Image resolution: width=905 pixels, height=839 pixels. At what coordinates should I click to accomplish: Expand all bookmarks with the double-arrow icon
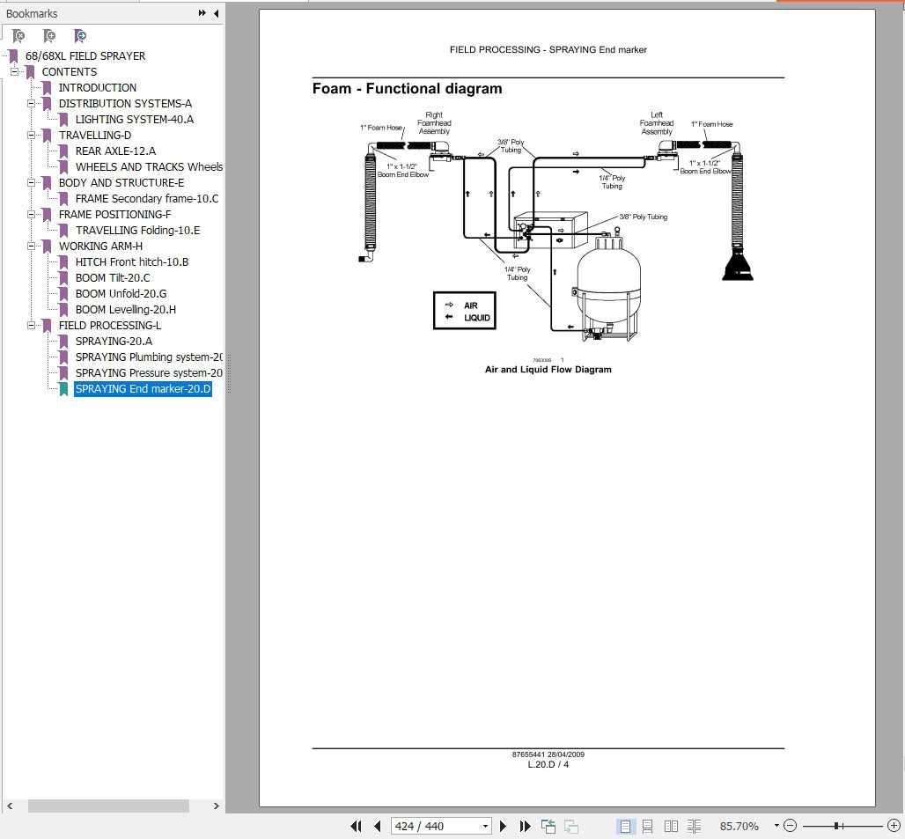tap(202, 12)
